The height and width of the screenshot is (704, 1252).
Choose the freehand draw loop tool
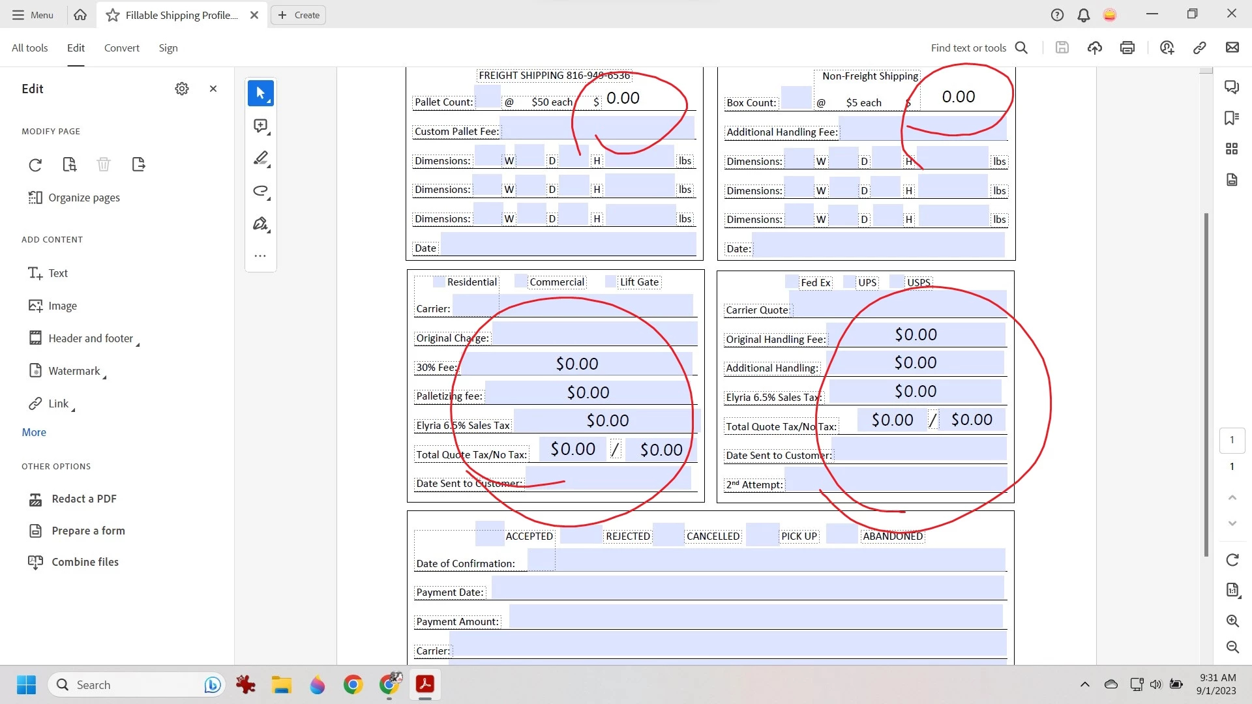[260, 191]
